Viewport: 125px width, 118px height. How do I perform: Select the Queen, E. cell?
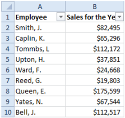coord(40,91)
